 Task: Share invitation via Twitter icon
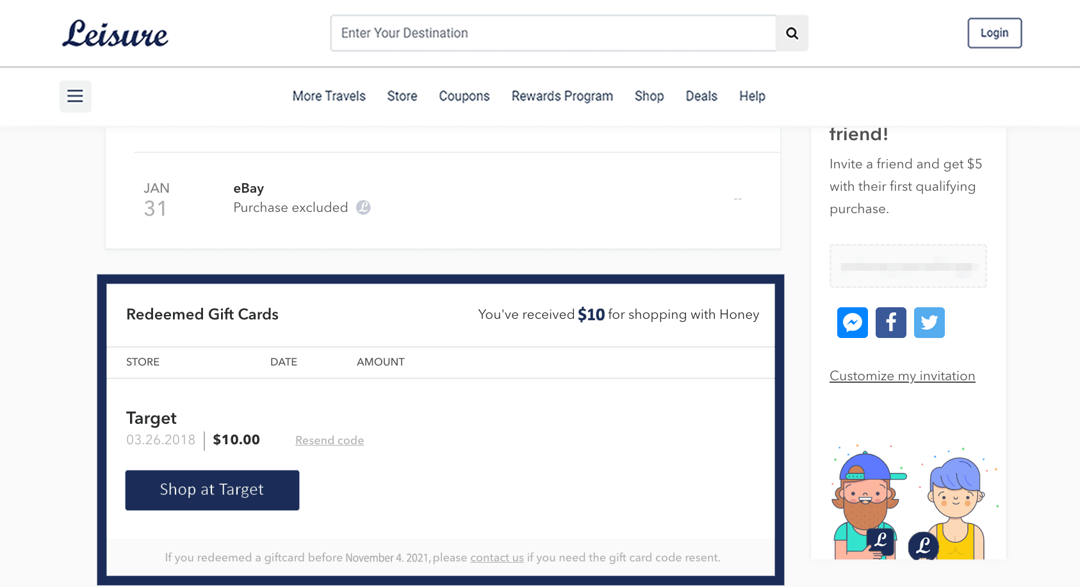(929, 323)
